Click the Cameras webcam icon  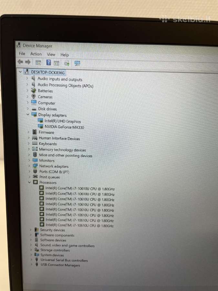(34, 96)
